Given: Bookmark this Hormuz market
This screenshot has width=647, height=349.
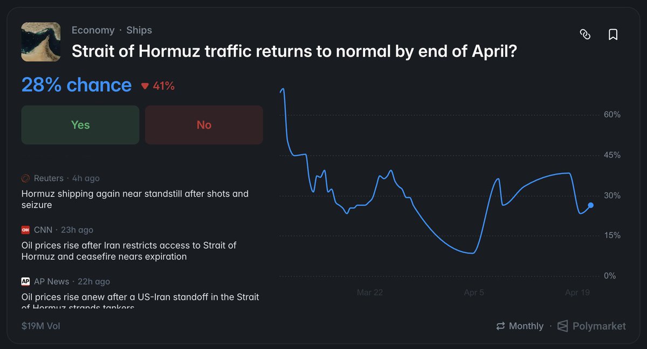Looking at the screenshot, I should [x=613, y=34].
